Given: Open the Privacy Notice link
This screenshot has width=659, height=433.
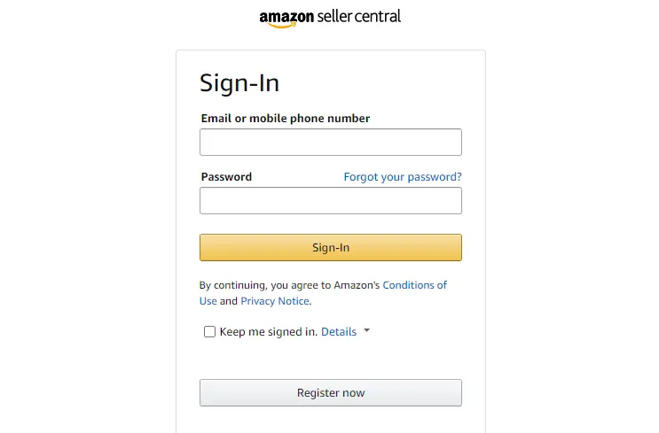Looking at the screenshot, I should [275, 301].
